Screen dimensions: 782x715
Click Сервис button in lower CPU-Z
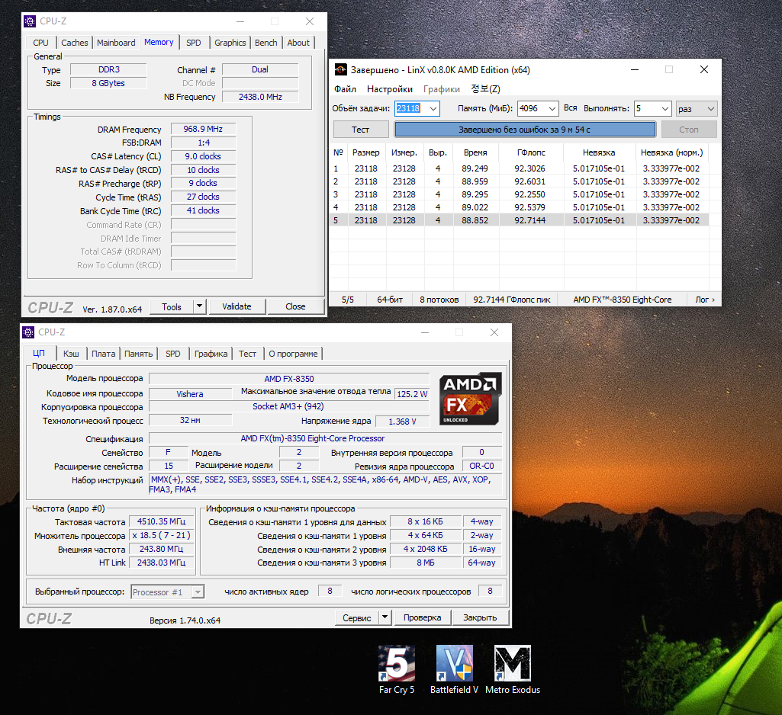tap(356, 618)
